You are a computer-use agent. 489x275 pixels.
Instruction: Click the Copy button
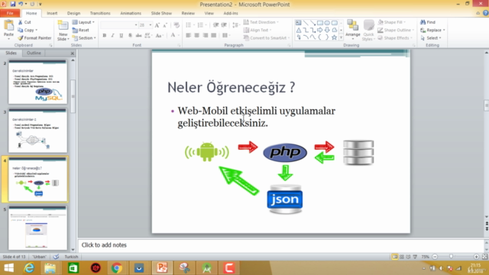coord(28,31)
